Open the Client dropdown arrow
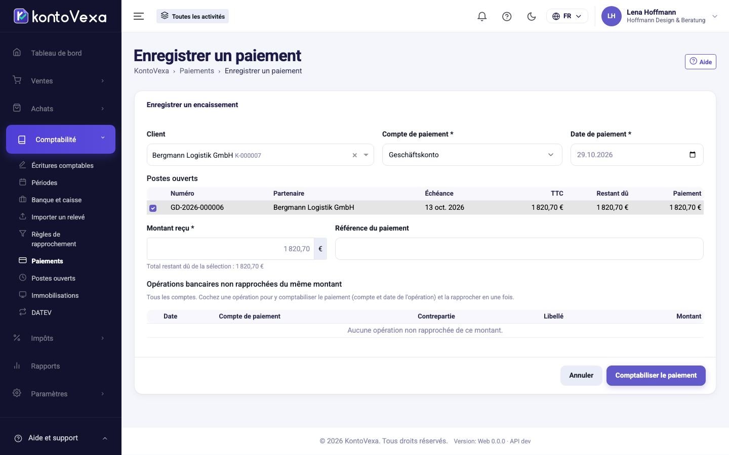Screen dimensions: 729x455 coord(366,155)
